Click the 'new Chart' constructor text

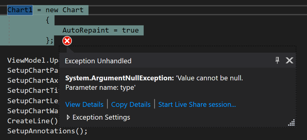(65, 10)
